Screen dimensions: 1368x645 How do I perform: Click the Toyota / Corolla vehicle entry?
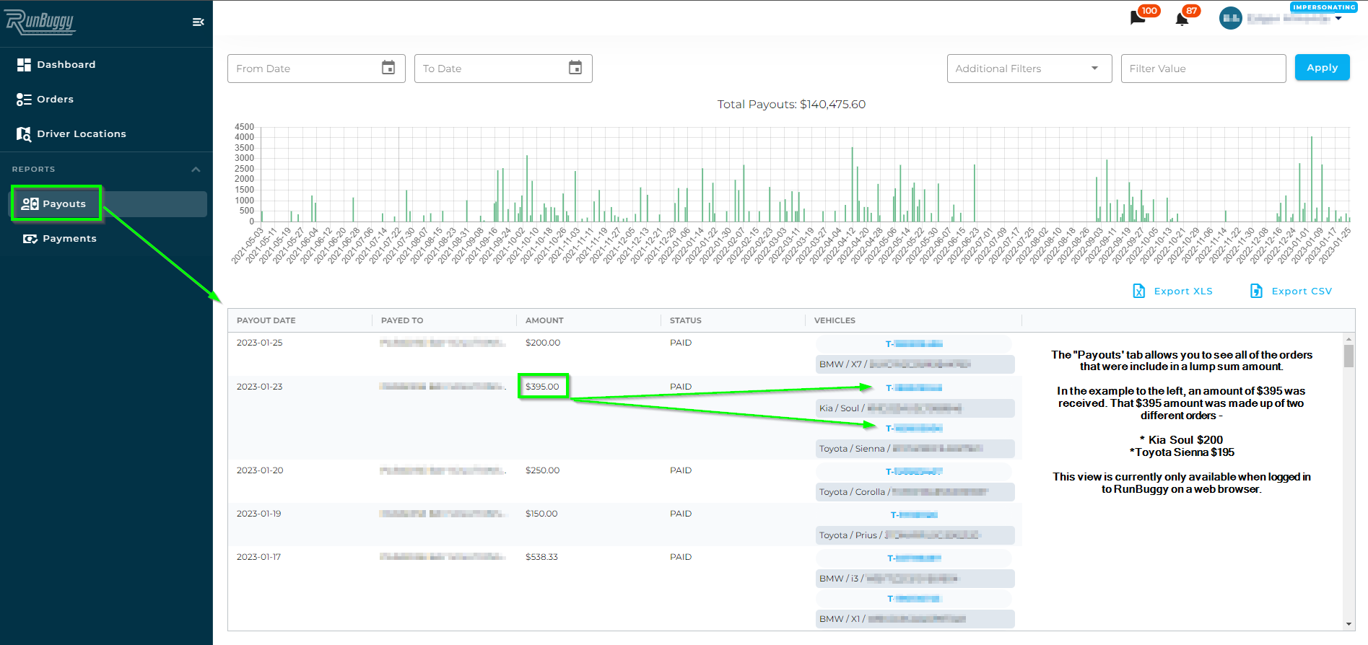click(915, 492)
